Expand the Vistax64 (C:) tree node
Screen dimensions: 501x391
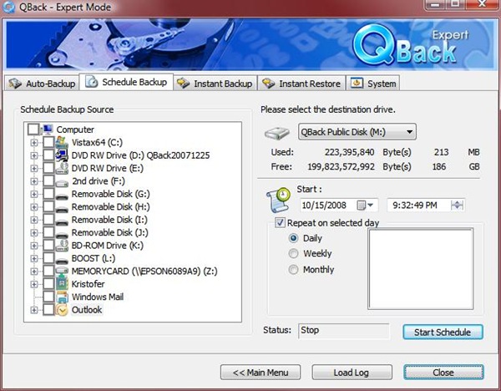(x=34, y=143)
